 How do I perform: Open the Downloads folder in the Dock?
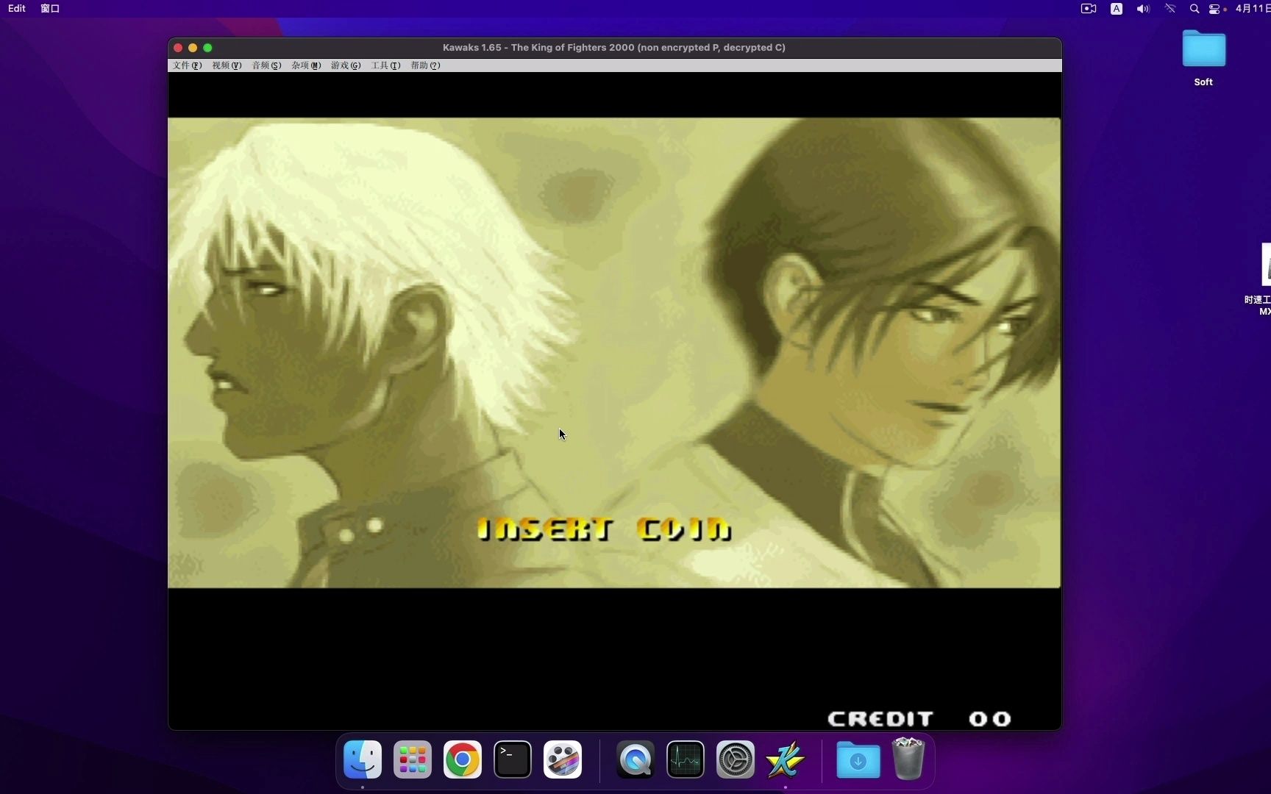[858, 759]
